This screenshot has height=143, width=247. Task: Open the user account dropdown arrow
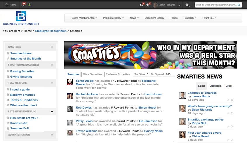[x=180, y=5]
